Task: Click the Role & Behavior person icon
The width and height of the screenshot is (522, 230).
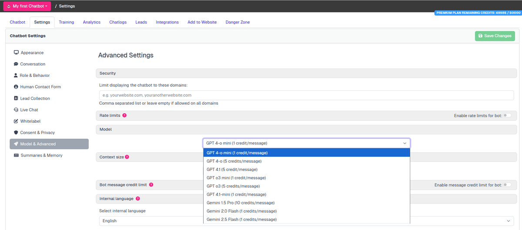Action: (16, 76)
